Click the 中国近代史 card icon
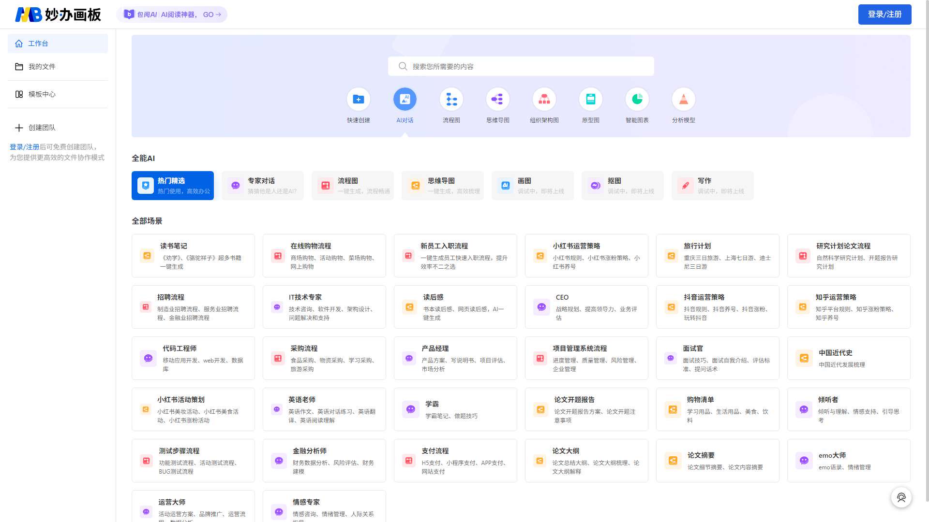The height and width of the screenshot is (522, 929). [804, 358]
